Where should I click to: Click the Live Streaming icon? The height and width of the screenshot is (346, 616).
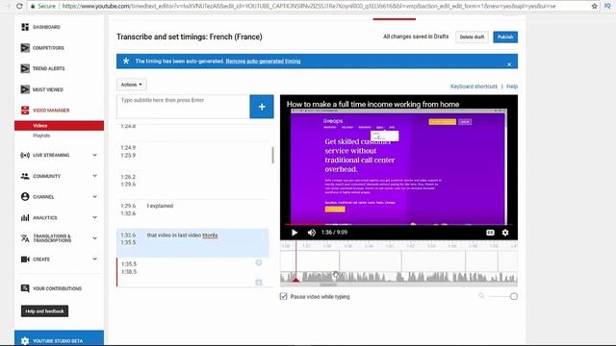(25, 155)
